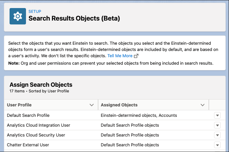
Task: Open row actions for Default Search Profile
Action: click(217, 116)
